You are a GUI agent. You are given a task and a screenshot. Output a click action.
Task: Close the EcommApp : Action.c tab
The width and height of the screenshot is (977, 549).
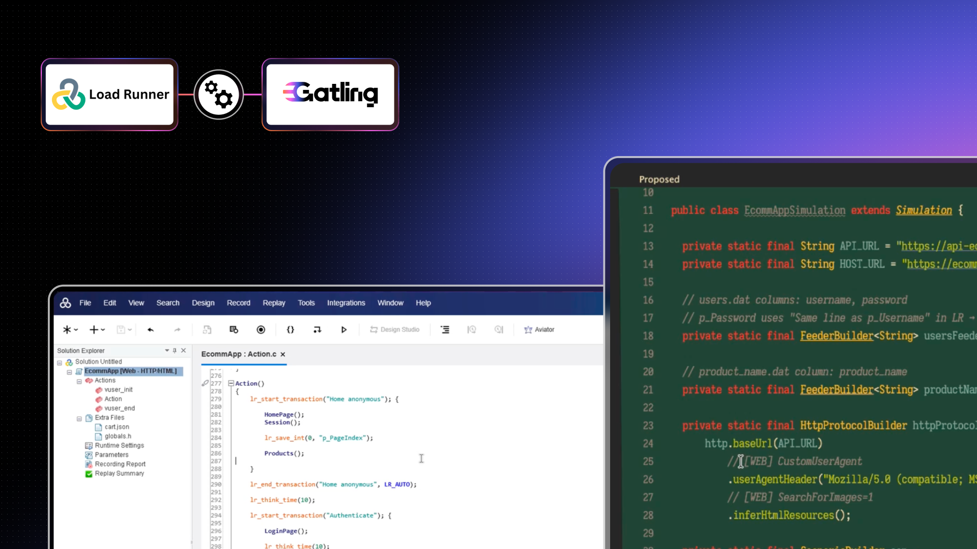(x=283, y=354)
